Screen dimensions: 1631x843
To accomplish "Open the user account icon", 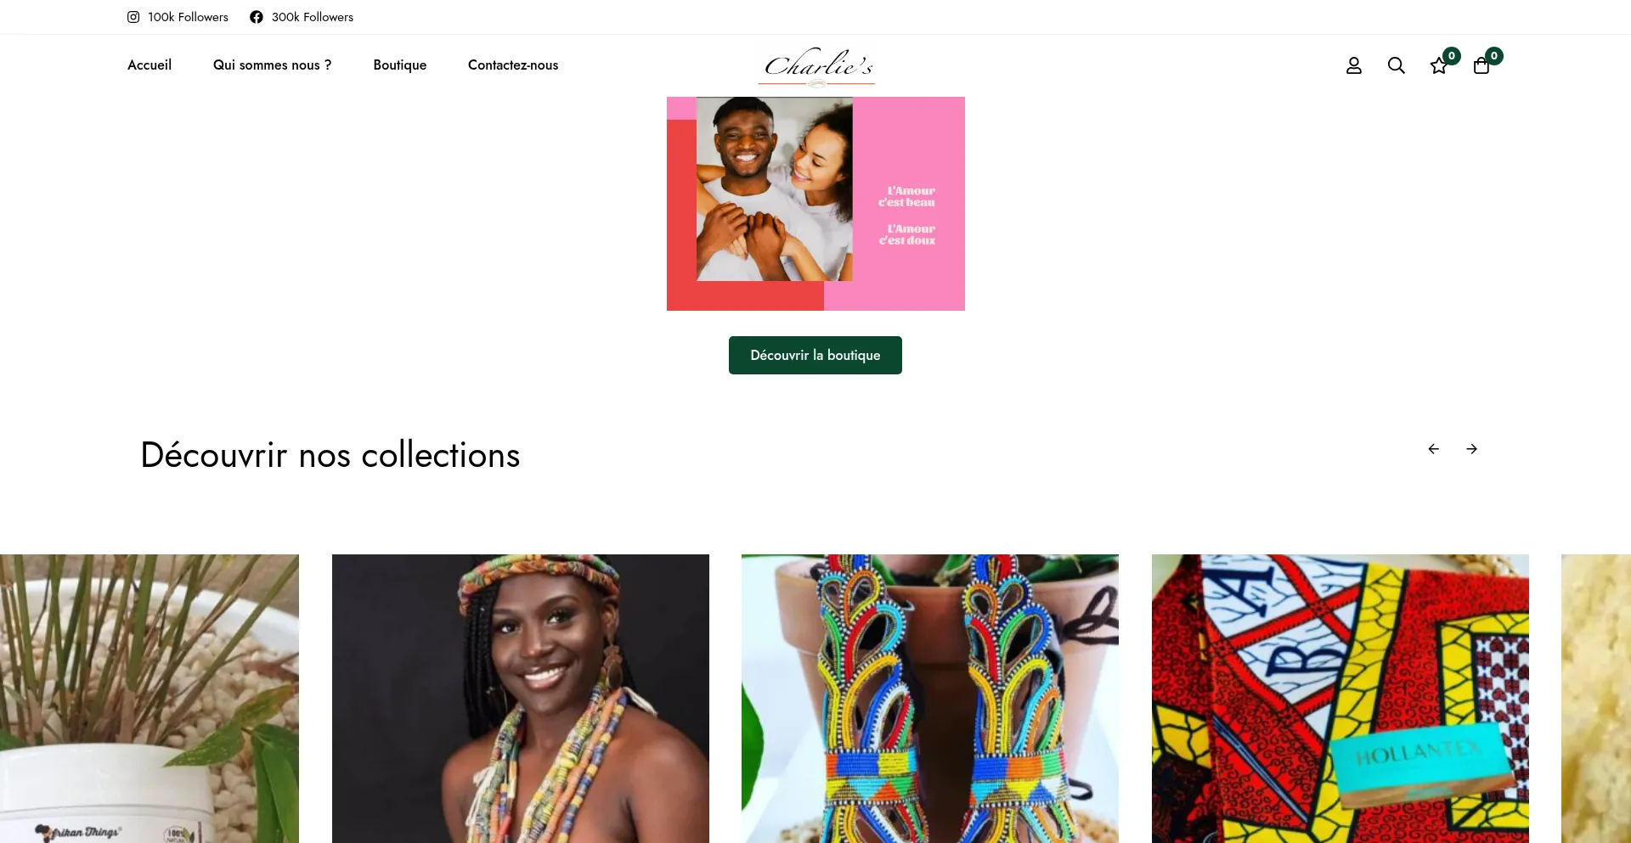I will pos(1354,65).
